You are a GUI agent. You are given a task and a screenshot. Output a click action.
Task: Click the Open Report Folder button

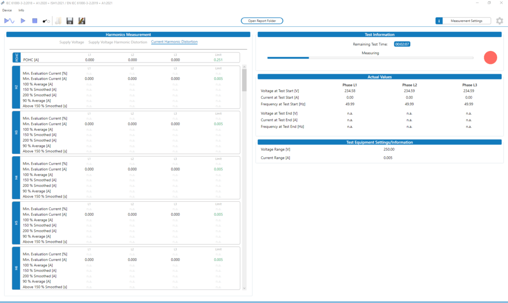262,21
